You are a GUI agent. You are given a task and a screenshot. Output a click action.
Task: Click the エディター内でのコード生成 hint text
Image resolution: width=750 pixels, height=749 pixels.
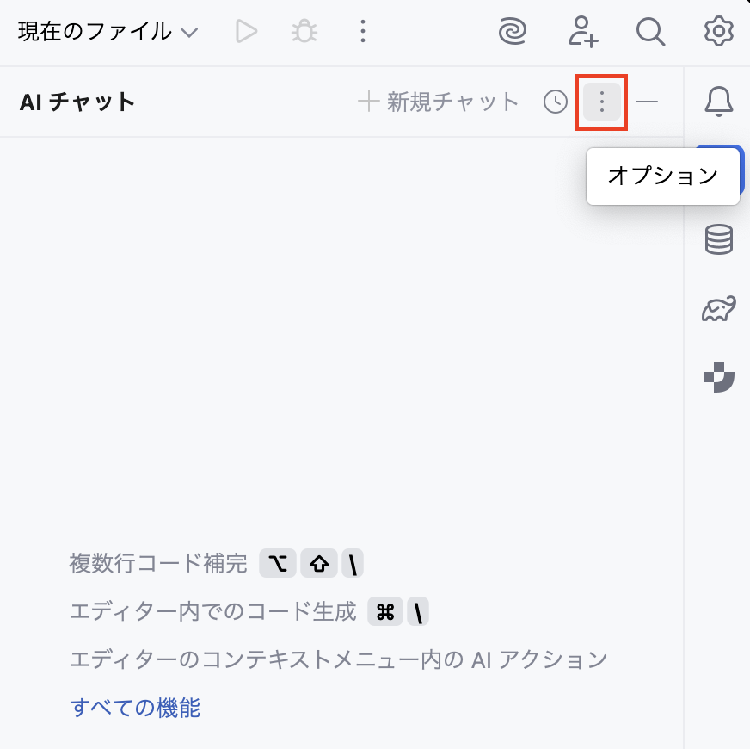[x=212, y=611]
